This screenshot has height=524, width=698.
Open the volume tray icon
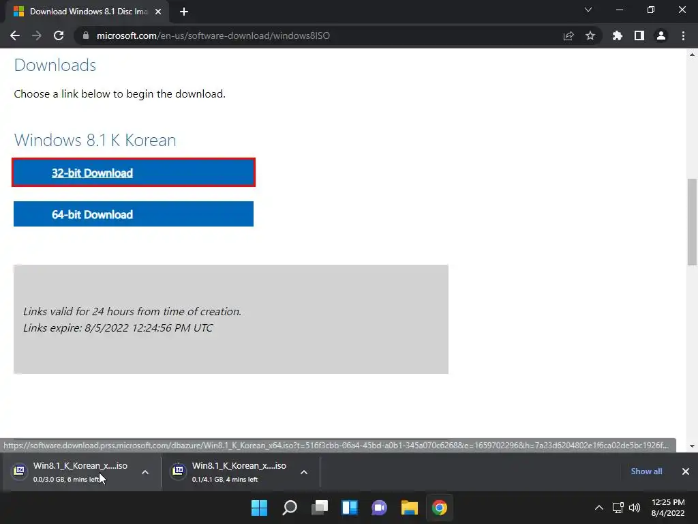point(635,508)
